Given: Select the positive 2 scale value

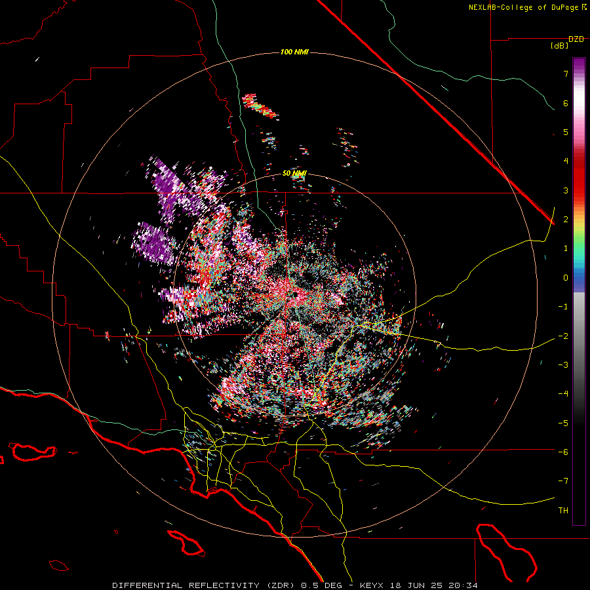Looking at the screenshot, I should click(566, 220).
